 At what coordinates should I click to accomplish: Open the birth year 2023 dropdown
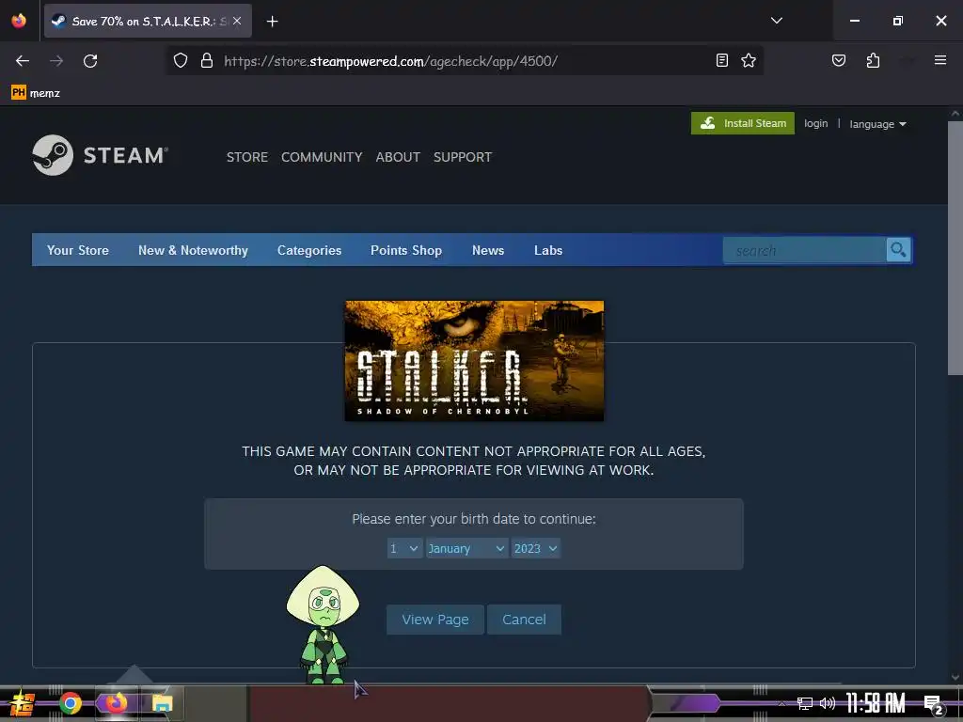(535, 548)
